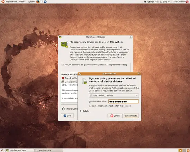This screenshot has height=152, width=190.
Task: Click the network status icon in top panel
Action: click(x=145, y=2)
